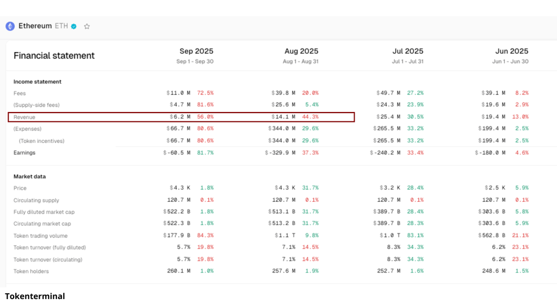Click Sep 2025 Fees change 72.5%
Image resolution: width=557 pixels, height=304 pixels.
click(x=205, y=93)
